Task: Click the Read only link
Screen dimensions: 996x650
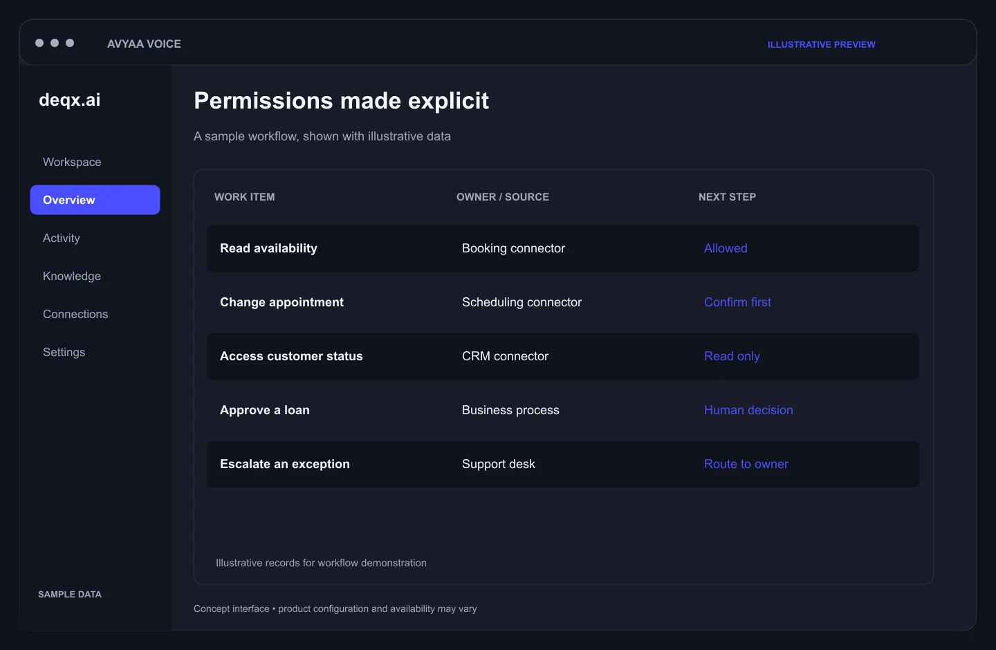Action: coord(732,356)
